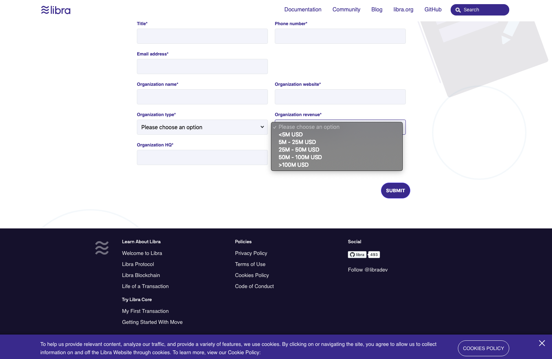Click the Title input field
The height and width of the screenshot is (359, 552).
click(x=202, y=36)
